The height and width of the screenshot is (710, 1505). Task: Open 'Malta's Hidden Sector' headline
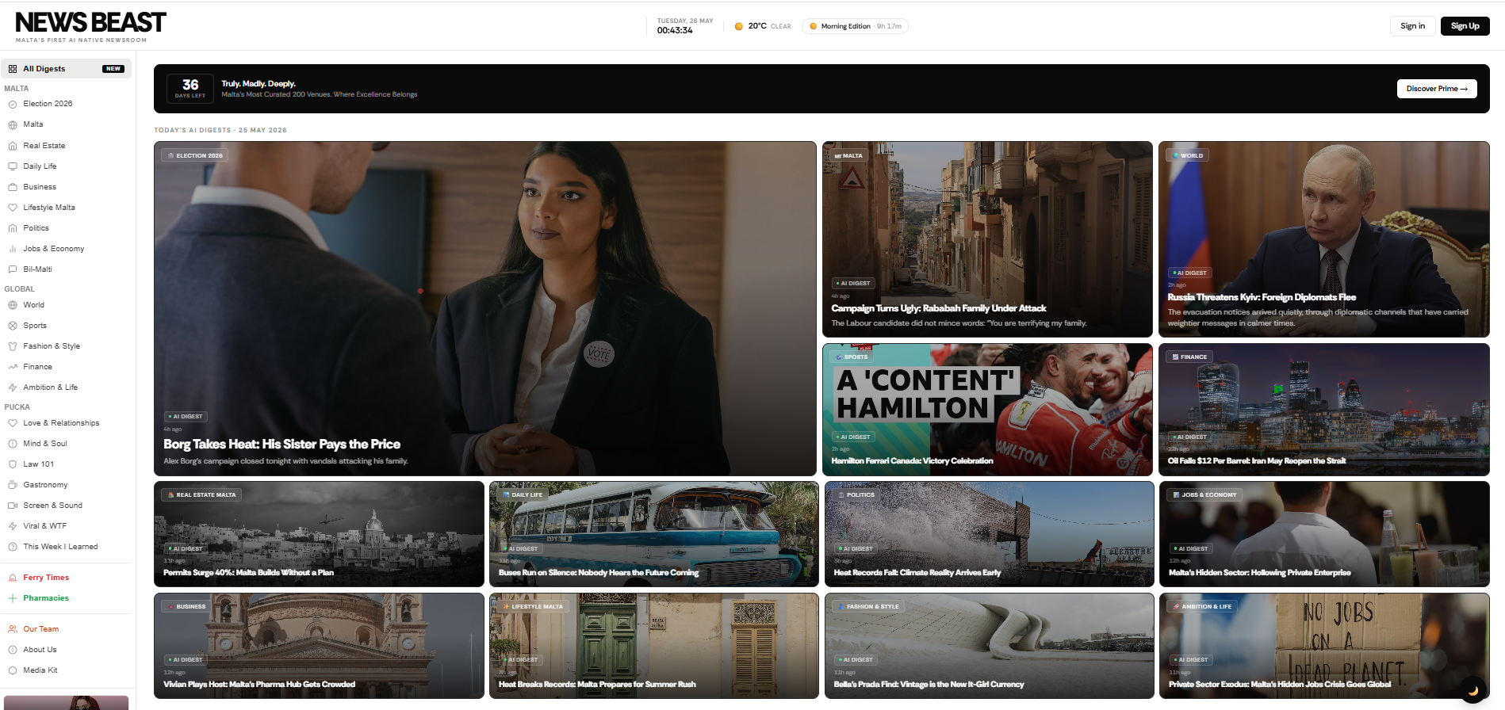click(1259, 572)
